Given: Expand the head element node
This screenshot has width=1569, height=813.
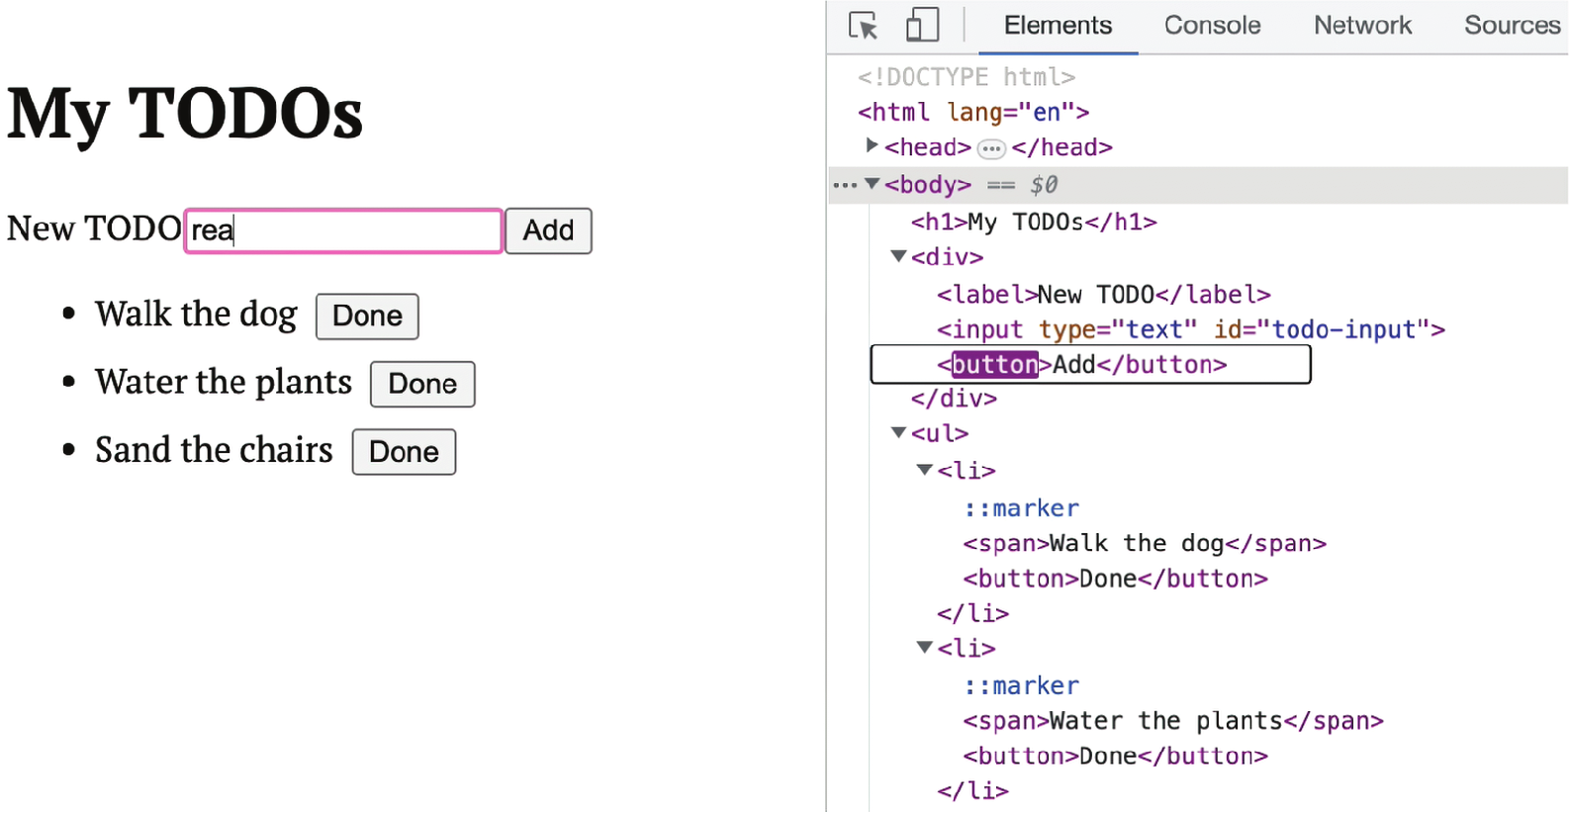Looking at the screenshot, I should [872, 146].
